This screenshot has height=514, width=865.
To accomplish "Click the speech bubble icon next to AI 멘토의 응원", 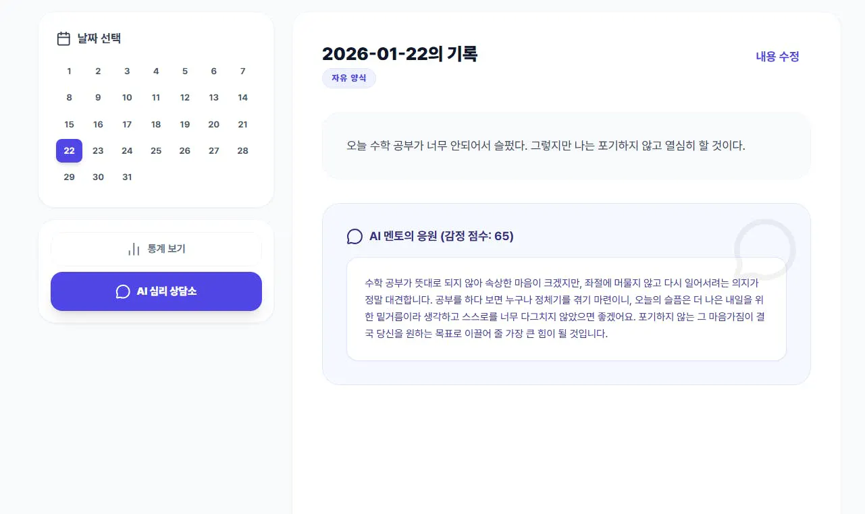I will (x=354, y=237).
